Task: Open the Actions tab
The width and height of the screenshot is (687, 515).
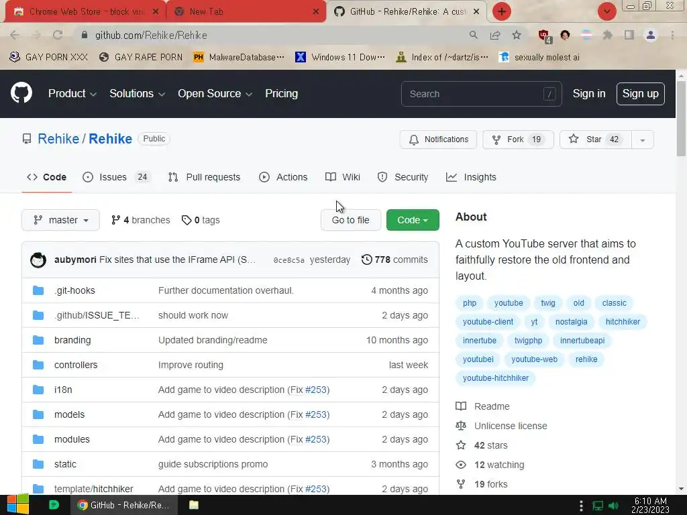Action: [283, 177]
